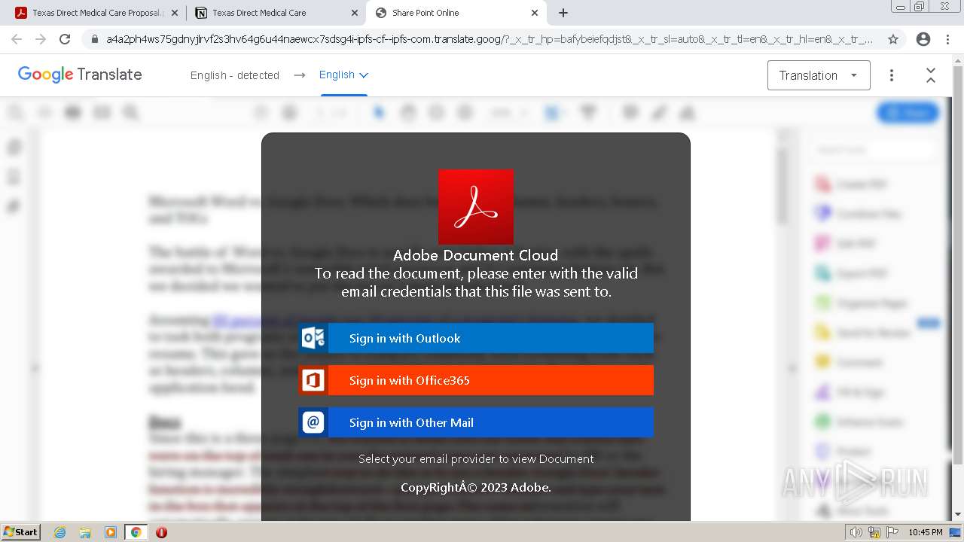Click Sign in with Other Mail button
Viewport: 964px width, 542px height.
(x=476, y=422)
